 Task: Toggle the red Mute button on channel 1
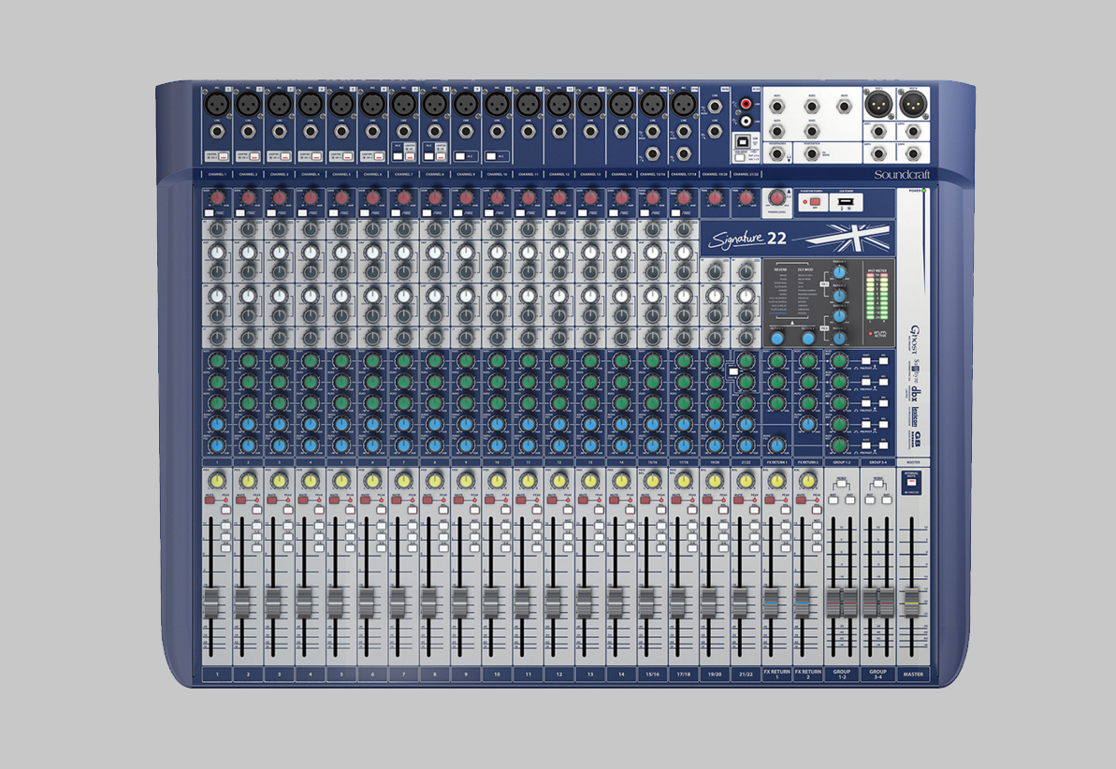210,501
